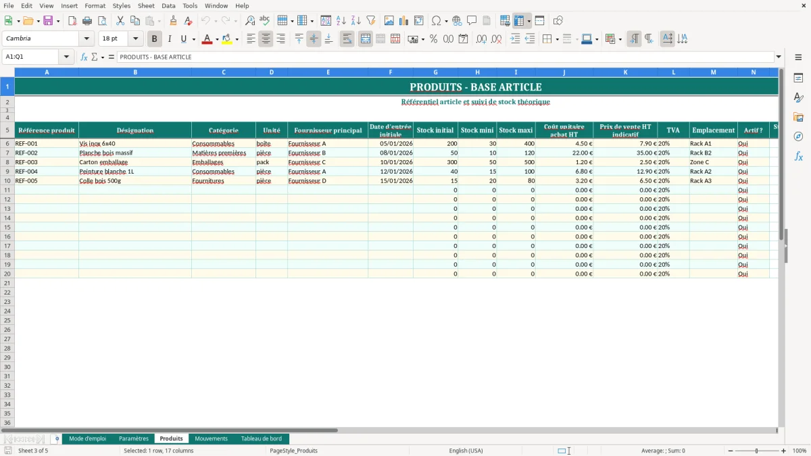The width and height of the screenshot is (811, 456).
Task: Clear direct formatting
Action: click(189, 21)
